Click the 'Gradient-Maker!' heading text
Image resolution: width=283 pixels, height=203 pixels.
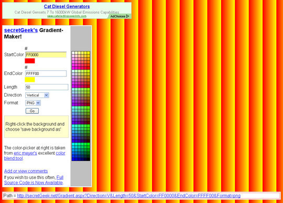(x=34, y=34)
